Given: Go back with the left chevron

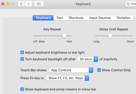Looking at the screenshot, I should [21, 4].
